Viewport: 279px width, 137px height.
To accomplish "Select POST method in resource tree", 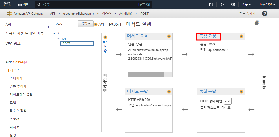I will click(x=77, y=43).
